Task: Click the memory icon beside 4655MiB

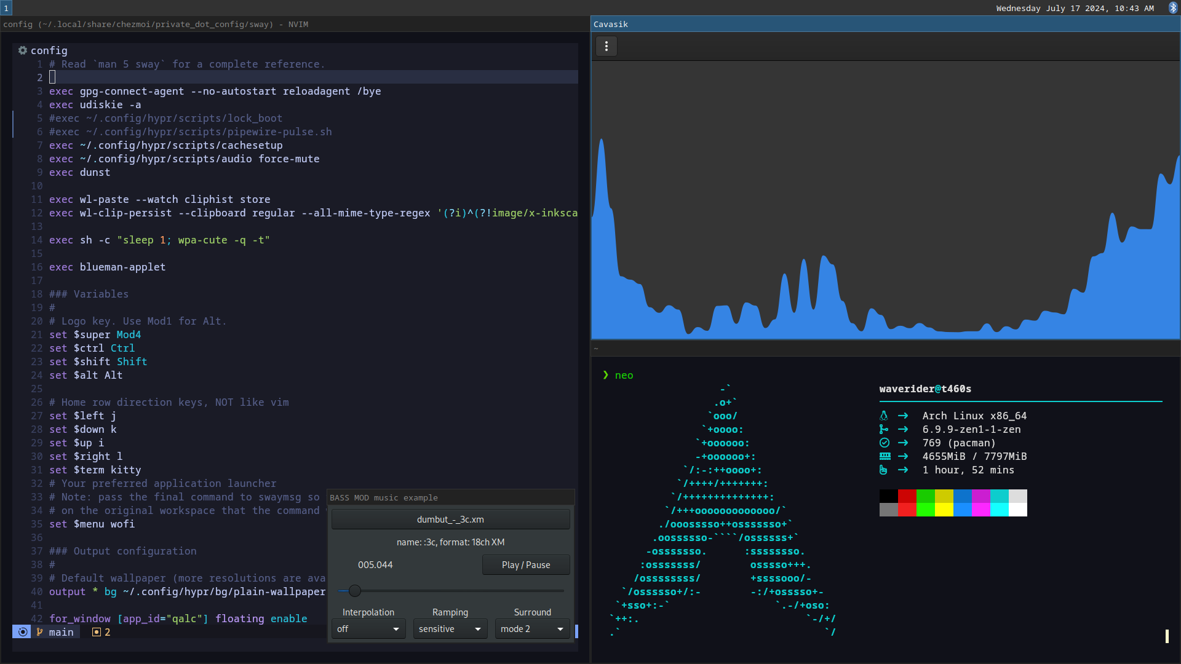Action: pyautogui.click(x=885, y=456)
